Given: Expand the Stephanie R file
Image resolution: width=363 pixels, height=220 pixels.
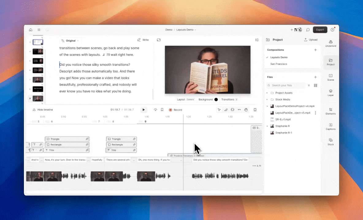Looking at the screenshot, I should coord(267,126).
